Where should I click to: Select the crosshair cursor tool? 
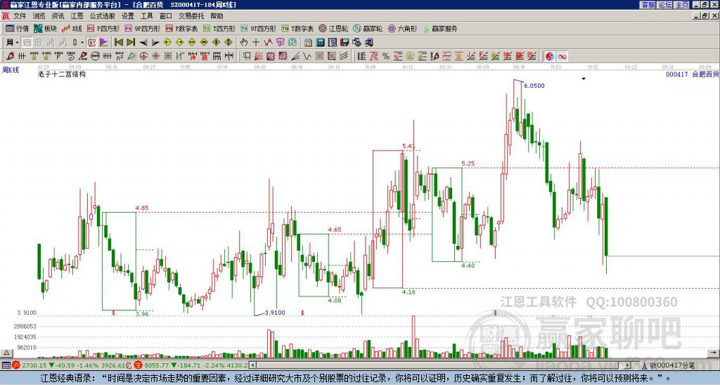pyautogui.click(x=256, y=43)
